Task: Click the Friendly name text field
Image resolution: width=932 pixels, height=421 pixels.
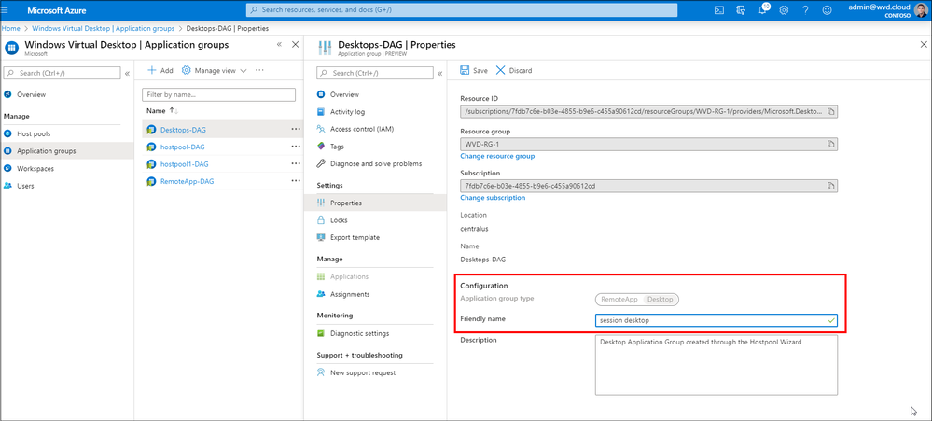Action: (716, 320)
